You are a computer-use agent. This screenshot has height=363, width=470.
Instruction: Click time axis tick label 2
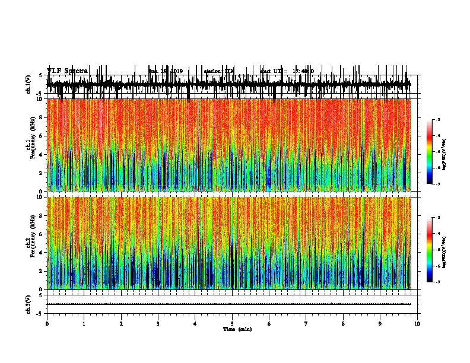click(x=121, y=324)
